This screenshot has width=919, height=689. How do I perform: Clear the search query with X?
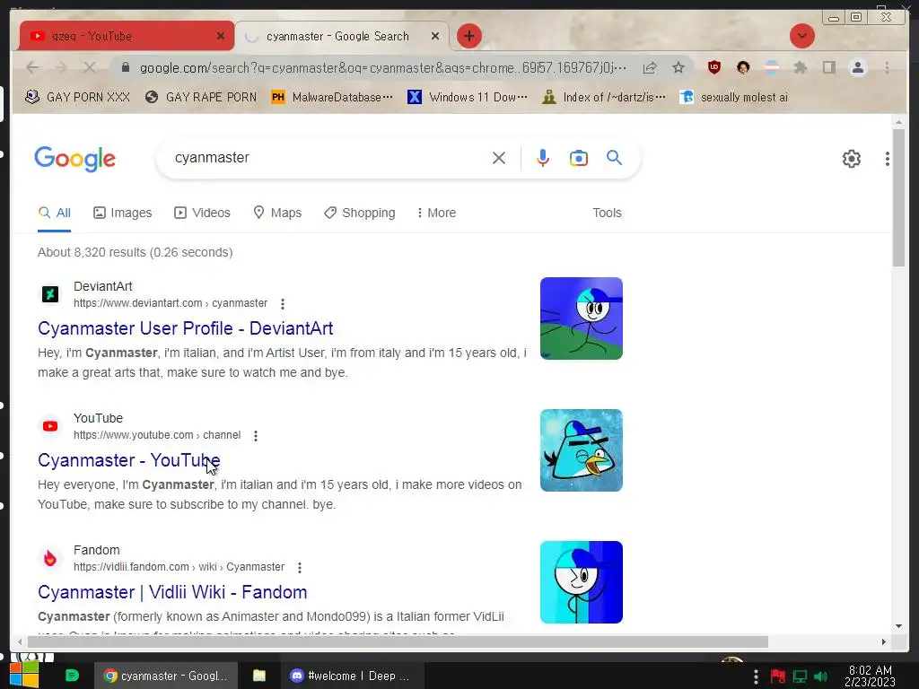point(499,158)
